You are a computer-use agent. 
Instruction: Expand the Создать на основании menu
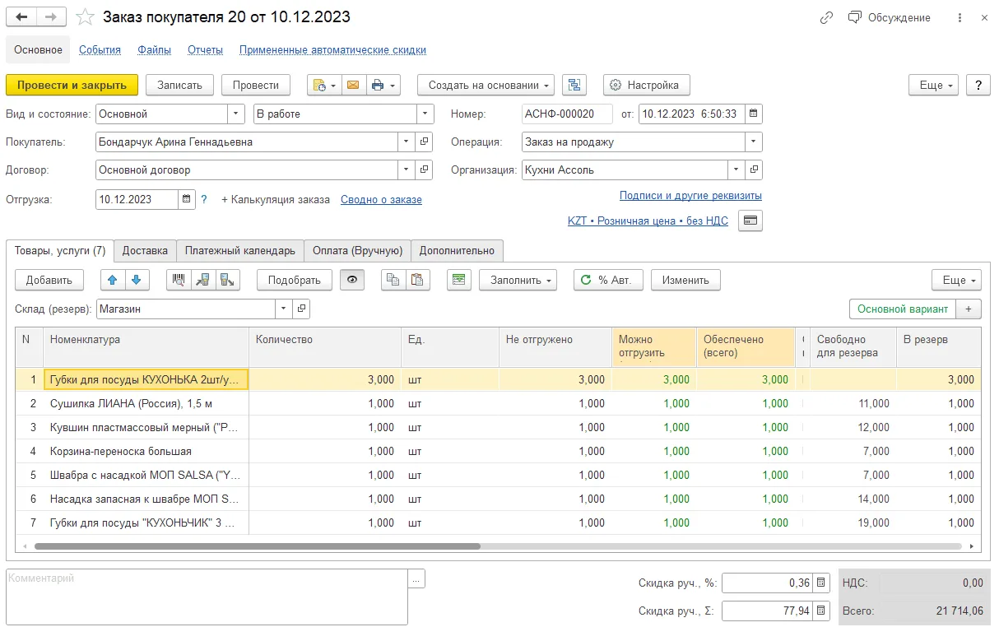486,85
